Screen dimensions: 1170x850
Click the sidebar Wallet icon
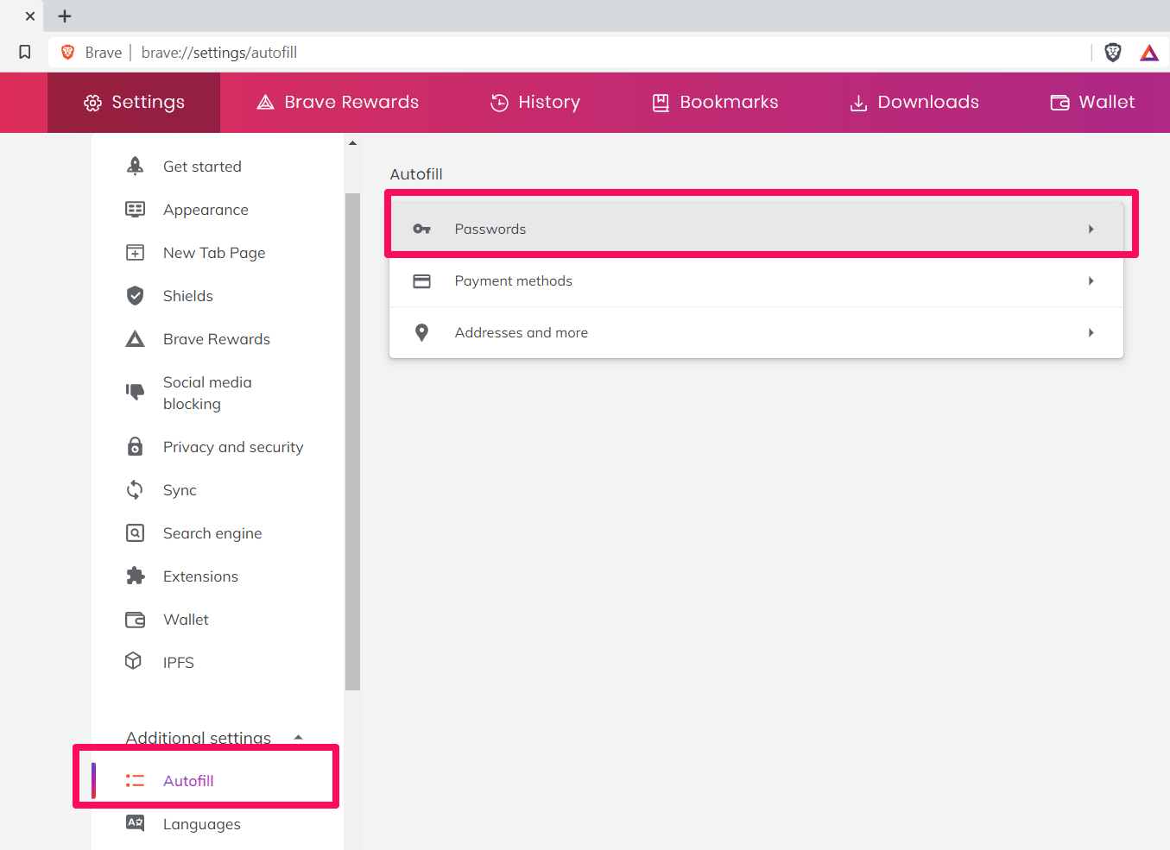click(135, 620)
